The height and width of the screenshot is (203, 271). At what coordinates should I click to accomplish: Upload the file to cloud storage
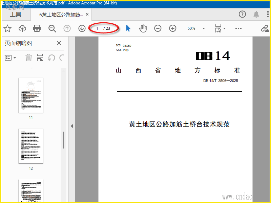[x=22, y=28]
